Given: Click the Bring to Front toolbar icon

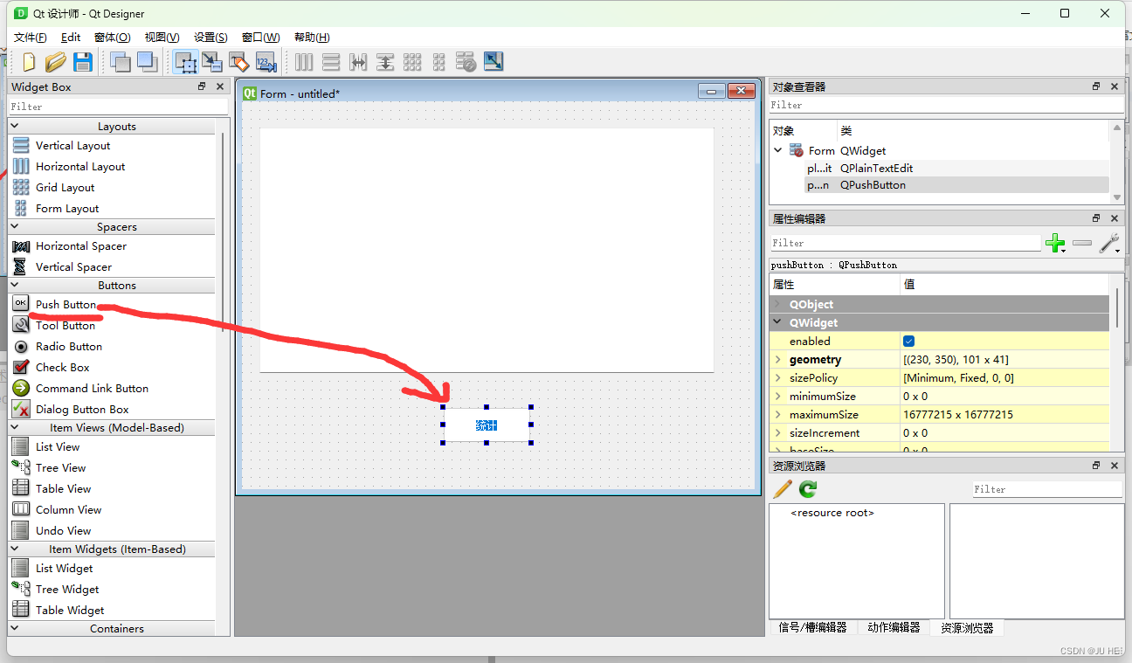Looking at the screenshot, I should (147, 61).
